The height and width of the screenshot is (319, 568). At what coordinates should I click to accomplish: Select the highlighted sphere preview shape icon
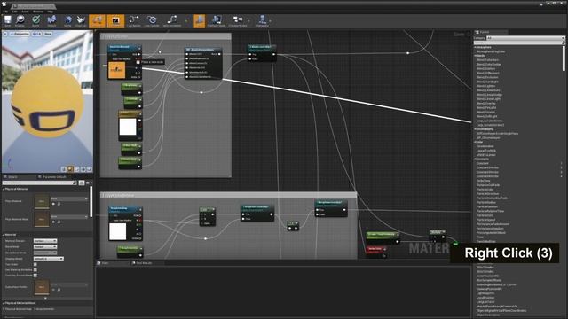[70, 169]
